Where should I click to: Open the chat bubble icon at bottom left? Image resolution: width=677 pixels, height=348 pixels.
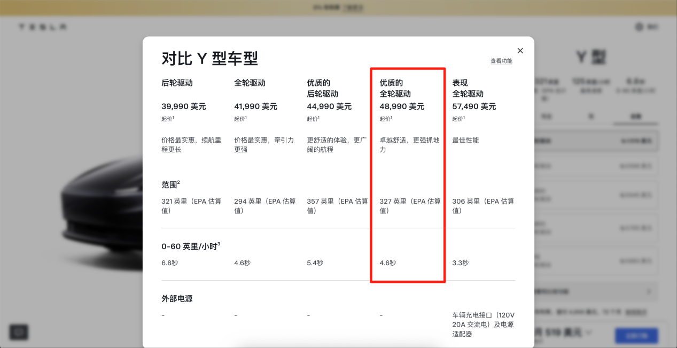19,332
